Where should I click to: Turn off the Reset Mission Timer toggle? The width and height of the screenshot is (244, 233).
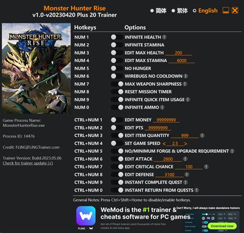coord(117,92)
